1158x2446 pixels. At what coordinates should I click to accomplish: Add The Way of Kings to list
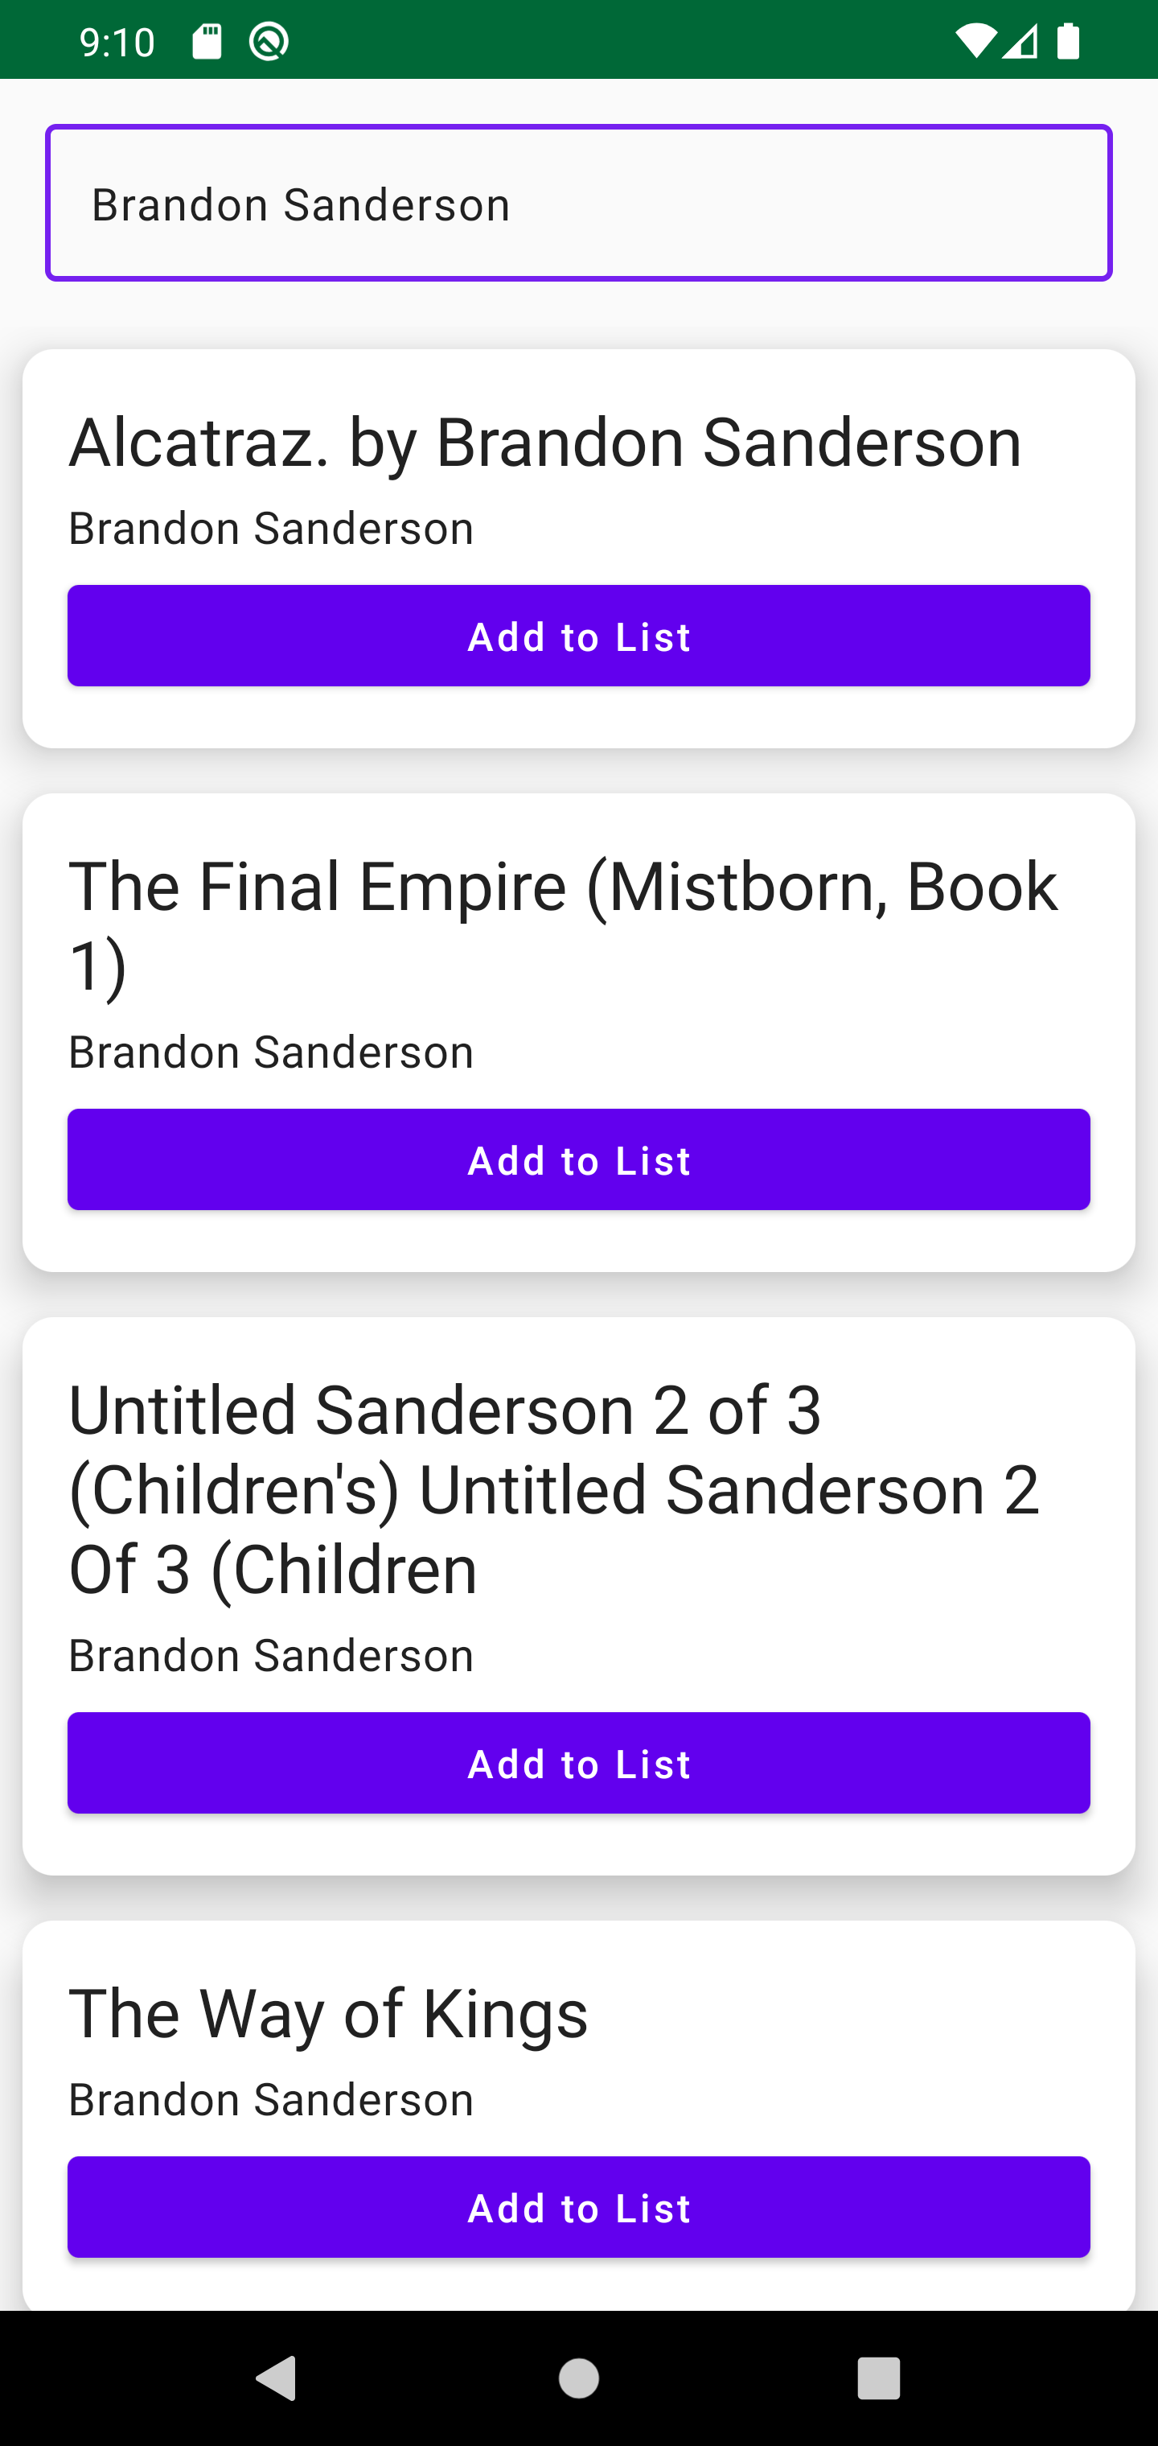click(579, 2207)
